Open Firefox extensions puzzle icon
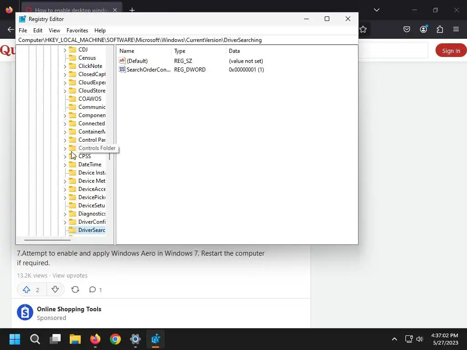Image resolution: width=467 pixels, height=350 pixels. [x=440, y=29]
